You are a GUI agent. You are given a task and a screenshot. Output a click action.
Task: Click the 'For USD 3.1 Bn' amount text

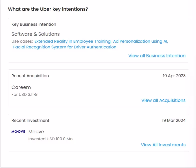pos(25,94)
